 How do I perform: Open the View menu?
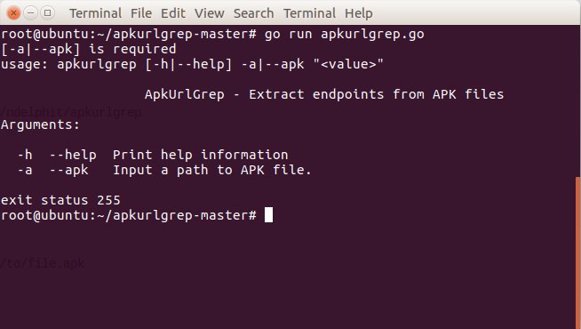click(210, 13)
